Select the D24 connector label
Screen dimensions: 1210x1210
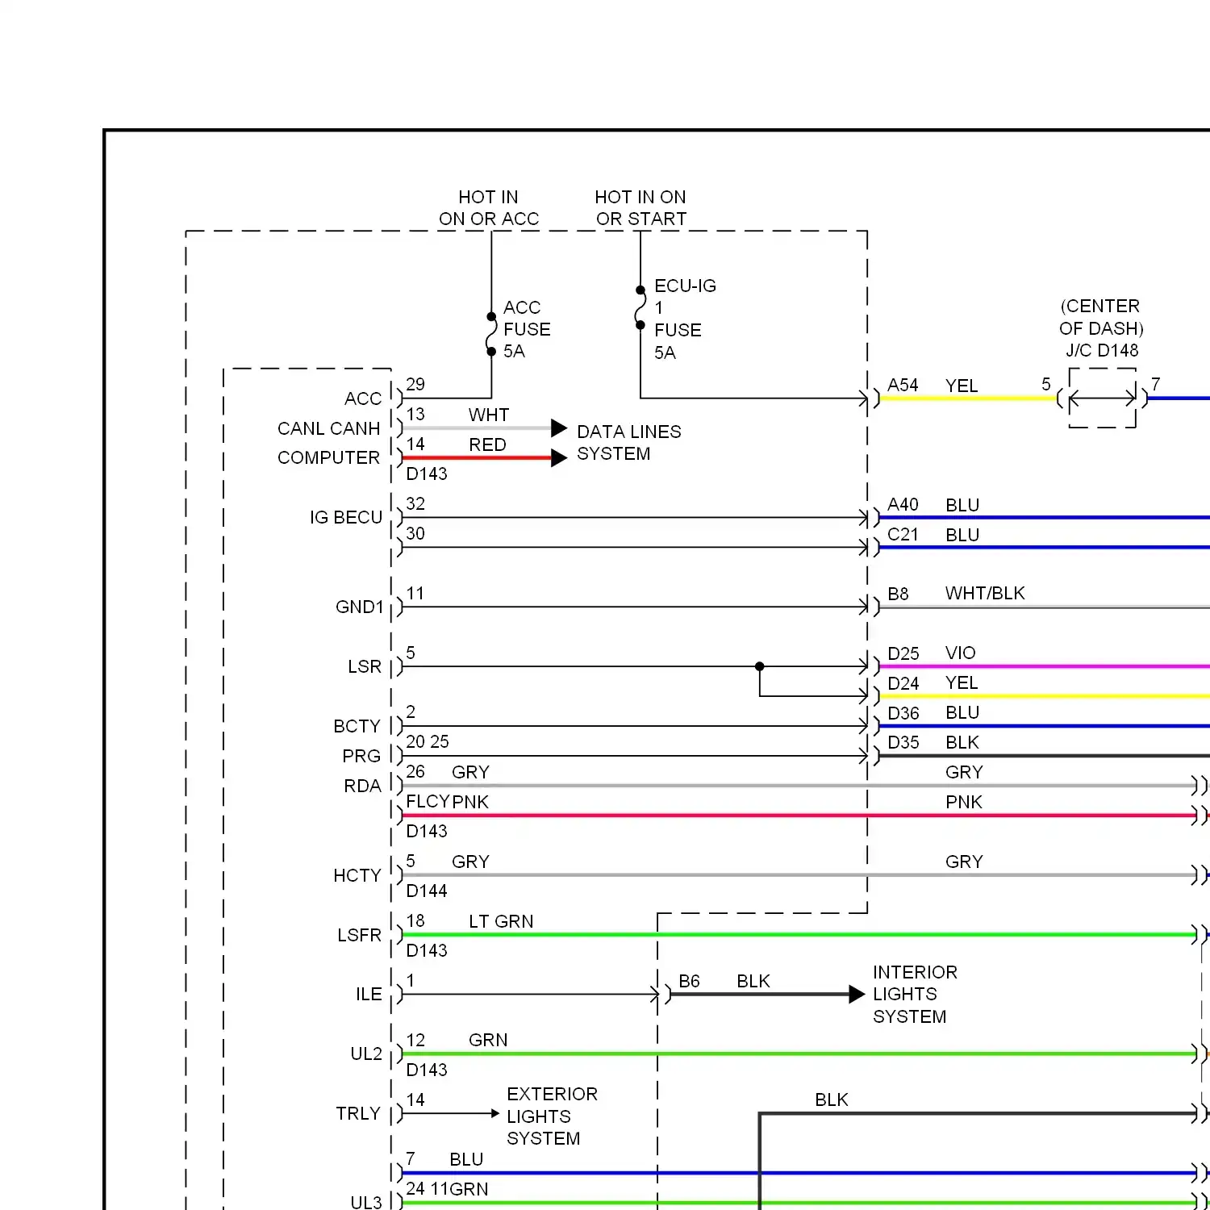pyautogui.click(x=903, y=683)
